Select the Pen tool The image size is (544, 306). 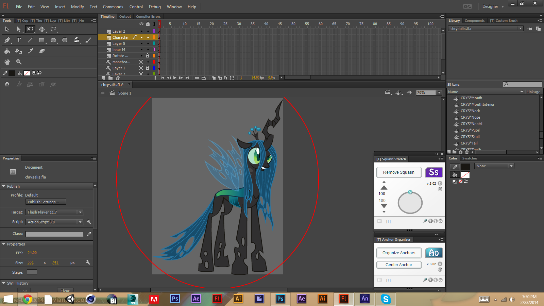[7, 40]
